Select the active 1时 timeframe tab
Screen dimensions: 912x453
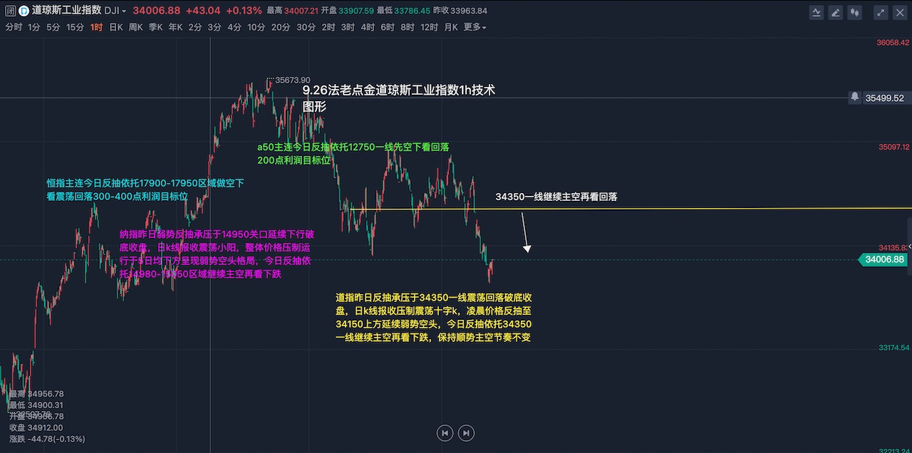pos(97,27)
